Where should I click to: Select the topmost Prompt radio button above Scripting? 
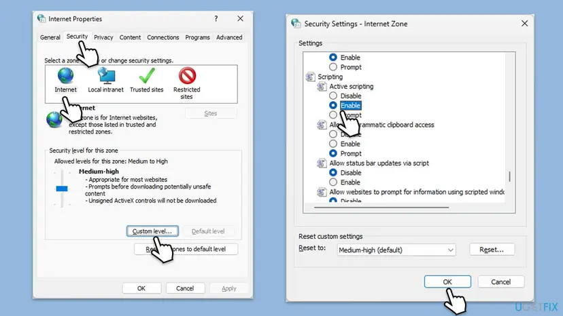coord(333,67)
